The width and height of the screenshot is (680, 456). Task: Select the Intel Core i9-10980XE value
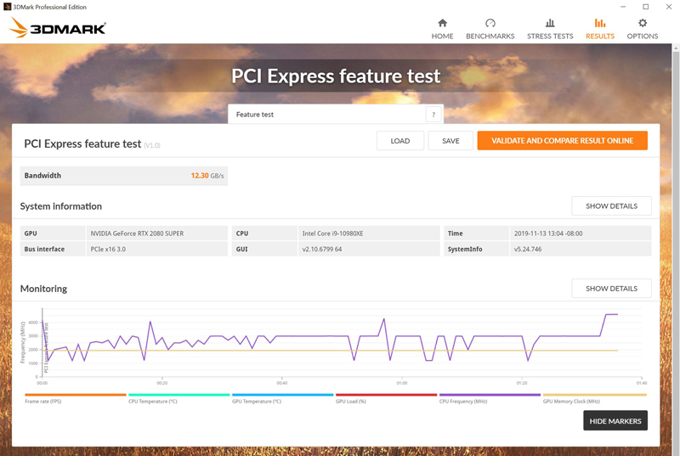[332, 234]
